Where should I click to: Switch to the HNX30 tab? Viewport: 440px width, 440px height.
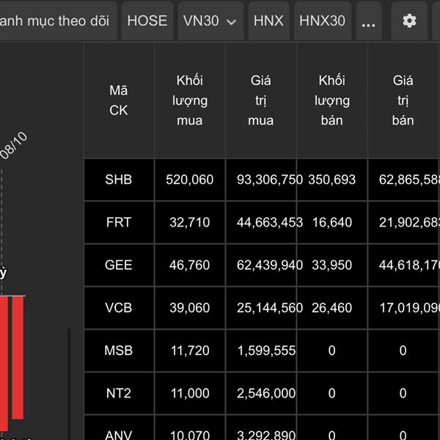pos(322,21)
